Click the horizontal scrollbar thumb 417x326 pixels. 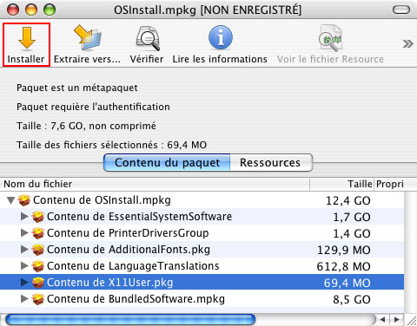130,320
